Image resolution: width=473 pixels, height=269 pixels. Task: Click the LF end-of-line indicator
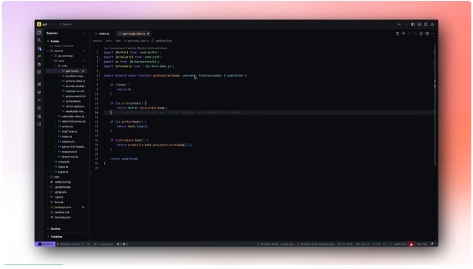click(385, 244)
